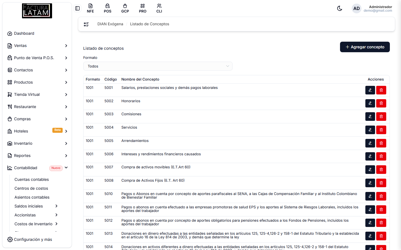Image resolution: width=401 pixels, height=250 pixels.
Task: Switch to dark mode with moon icon
Action: pyautogui.click(x=339, y=8)
